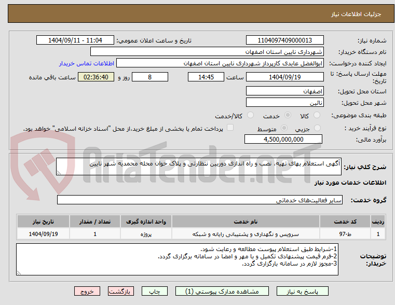Click the financial estimate field 4,500,000,000
Screen dimensions: 395x305
point(283,139)
